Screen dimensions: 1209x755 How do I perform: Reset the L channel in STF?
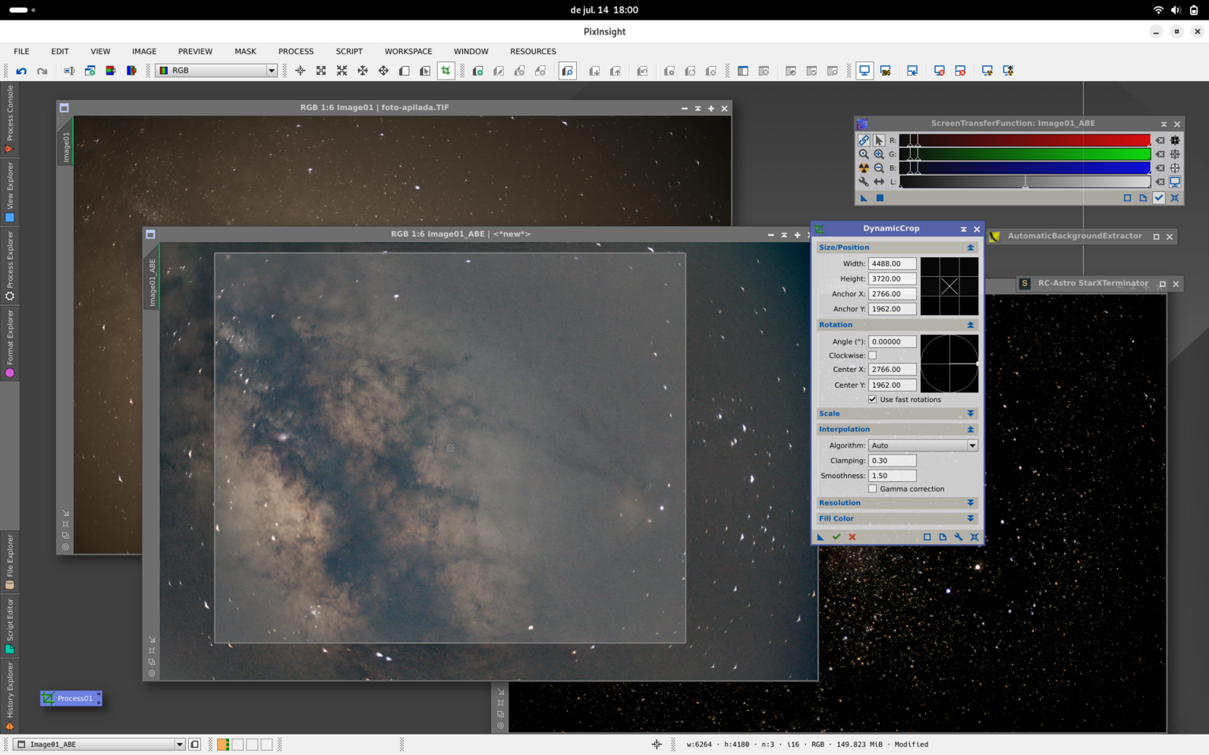pos(1159,182)
